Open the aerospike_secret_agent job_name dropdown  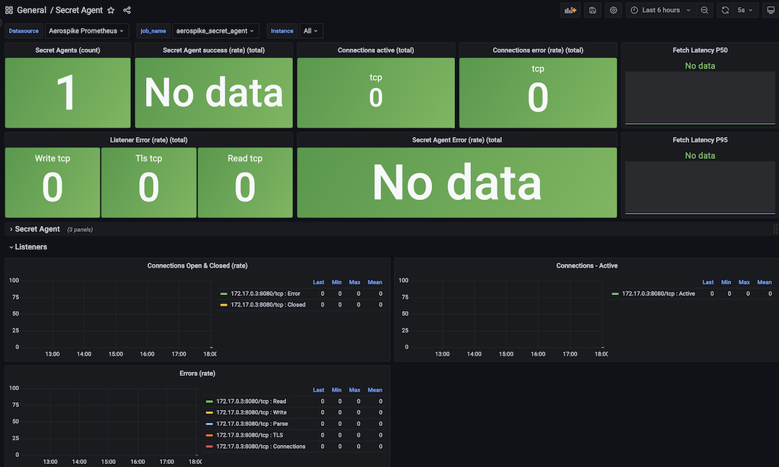215,30
